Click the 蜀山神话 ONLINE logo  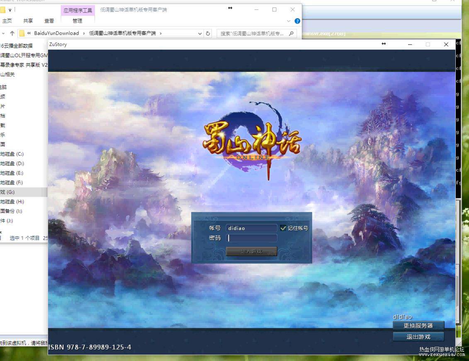252,141
